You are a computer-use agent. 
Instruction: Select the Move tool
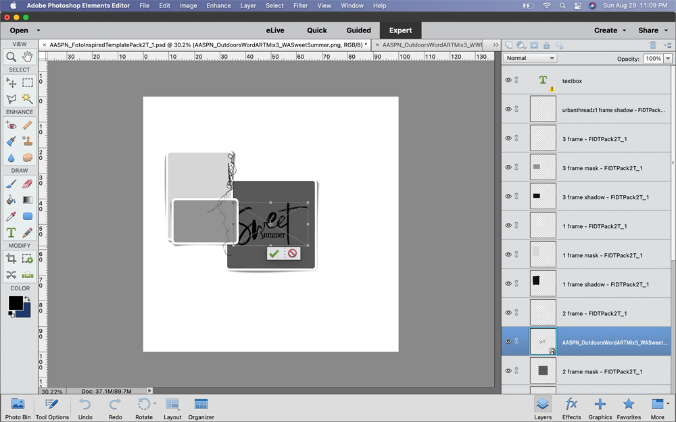(x=11, y=82)
